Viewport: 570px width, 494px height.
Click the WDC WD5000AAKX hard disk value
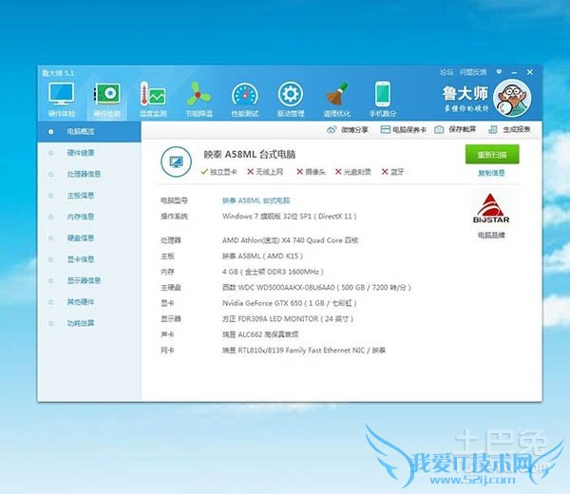pyautogui.click(x=316, y=288)
